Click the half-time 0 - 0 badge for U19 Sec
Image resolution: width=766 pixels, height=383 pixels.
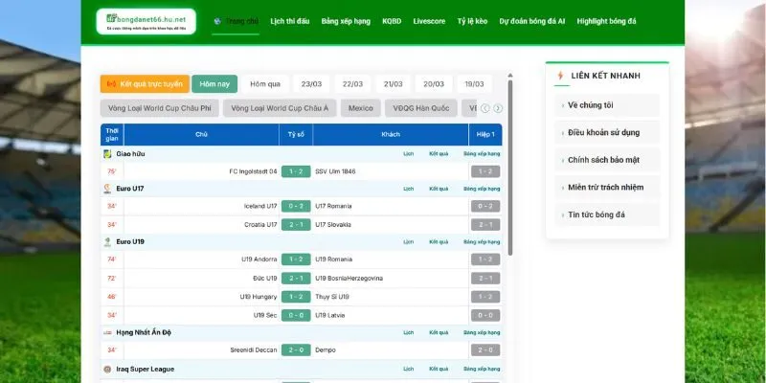pyautogui.click(x=485, y=315)
